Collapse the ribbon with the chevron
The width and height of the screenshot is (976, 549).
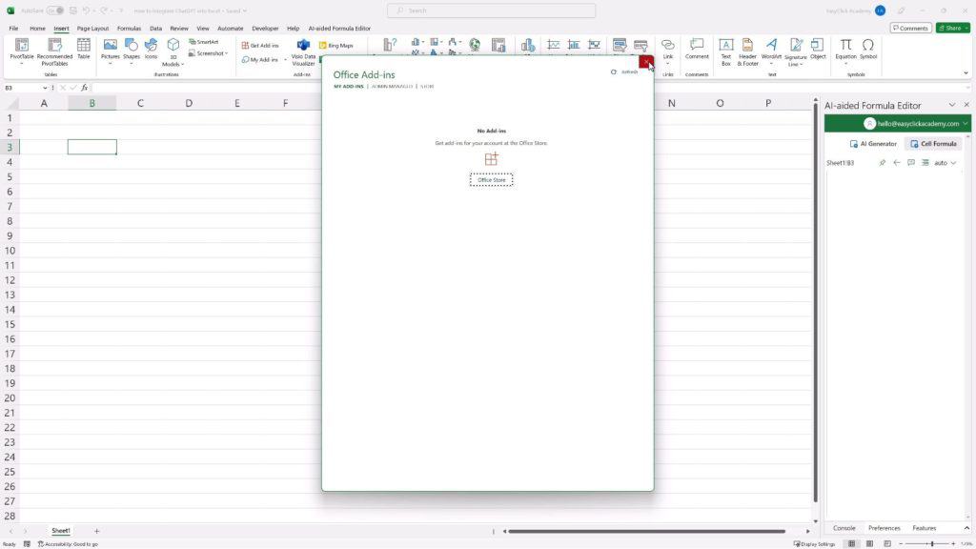[x=966, y=72]
